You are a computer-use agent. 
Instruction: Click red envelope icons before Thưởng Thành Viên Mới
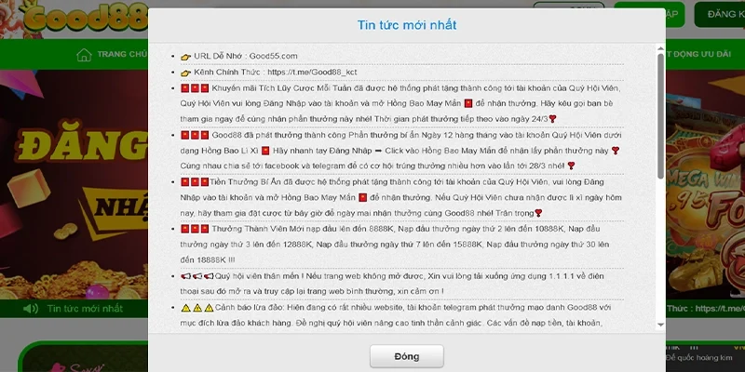point(195,229)
